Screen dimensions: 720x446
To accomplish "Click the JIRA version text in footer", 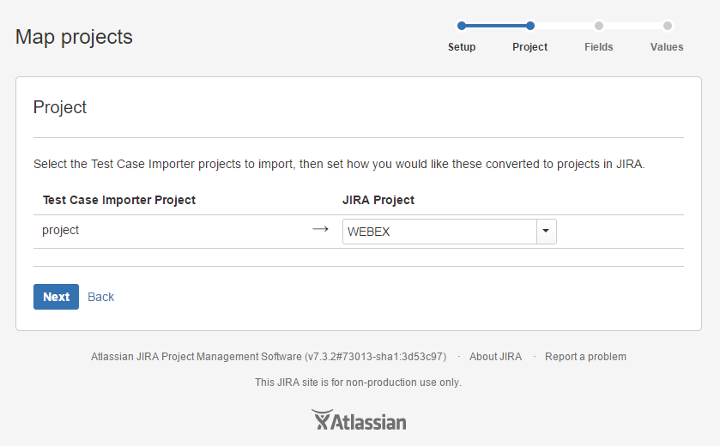I will pos(269,357).
